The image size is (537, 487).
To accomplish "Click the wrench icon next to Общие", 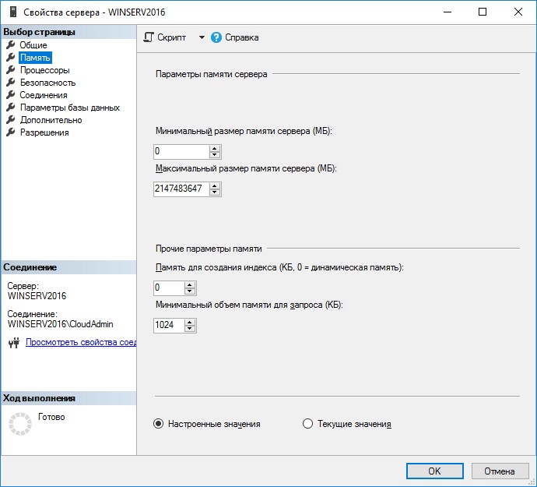I will tap(11, 45).
